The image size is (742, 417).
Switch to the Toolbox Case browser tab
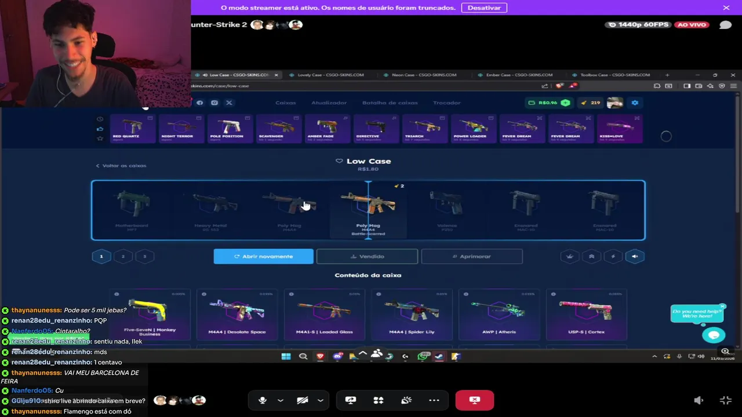[x=614, y=75]
